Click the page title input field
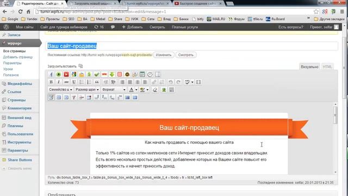The image size is (348, 196). pyautogui.click(x=192, y=46)
